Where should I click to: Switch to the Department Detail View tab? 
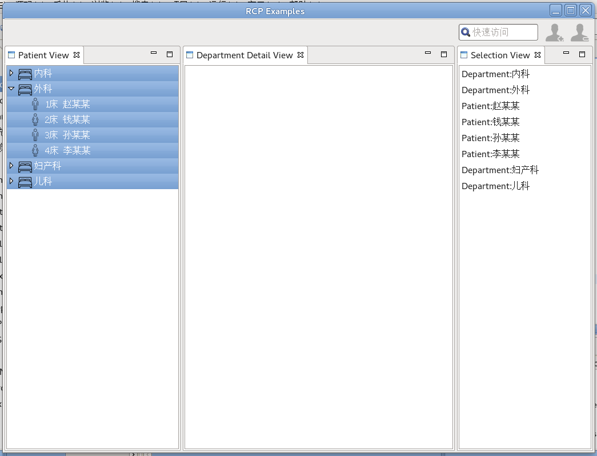tap(245, 55)
